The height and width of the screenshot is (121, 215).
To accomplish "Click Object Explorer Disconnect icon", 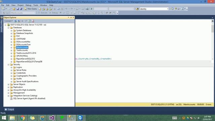I will click(x=19, y=21).
